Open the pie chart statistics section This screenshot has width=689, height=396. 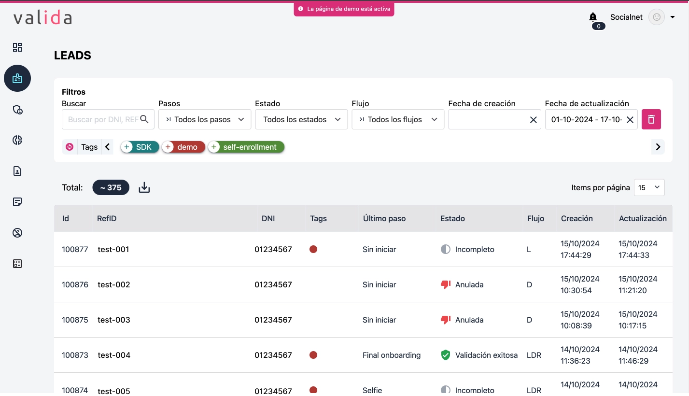pos(17,140)
